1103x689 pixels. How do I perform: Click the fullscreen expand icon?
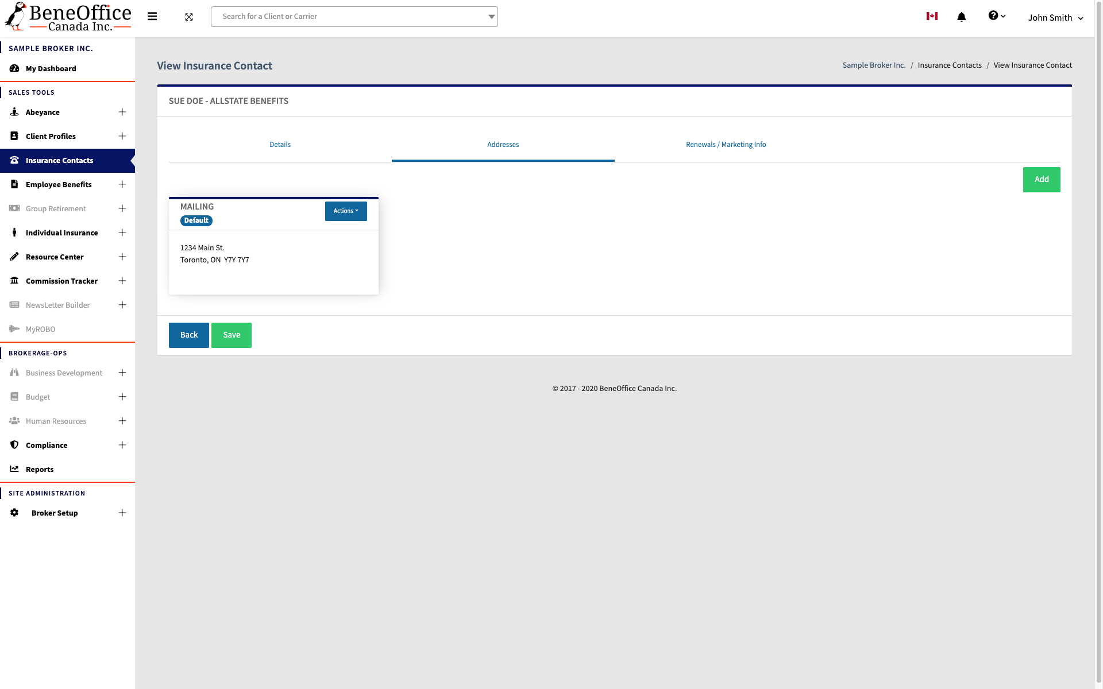click(189, 17)
